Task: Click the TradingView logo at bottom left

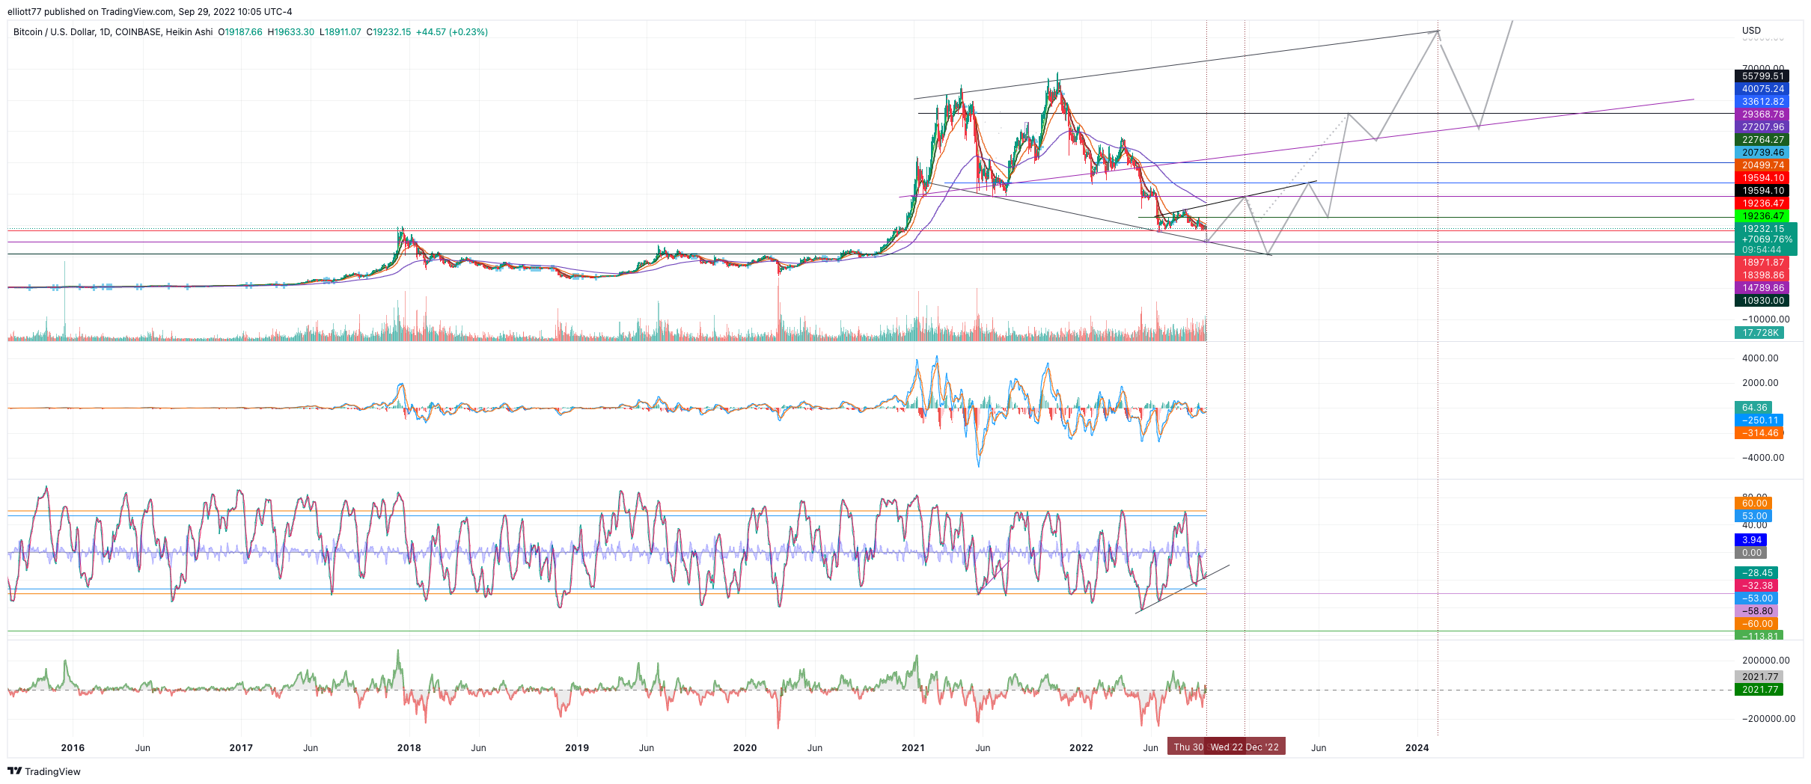Action: pyautogui.click(x=44, y=771)
